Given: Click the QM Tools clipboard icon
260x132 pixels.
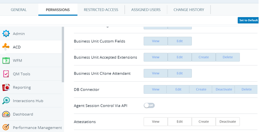Looking at the screenshot, I should click(x=6, y=74).
